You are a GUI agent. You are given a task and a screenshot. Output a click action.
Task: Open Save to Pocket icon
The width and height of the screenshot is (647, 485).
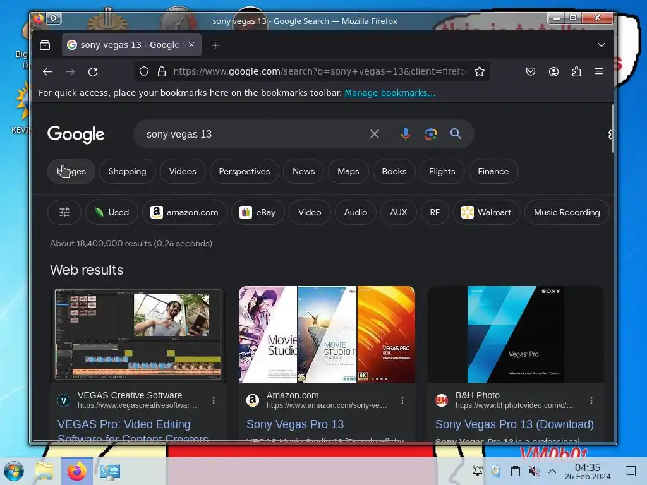531,72
